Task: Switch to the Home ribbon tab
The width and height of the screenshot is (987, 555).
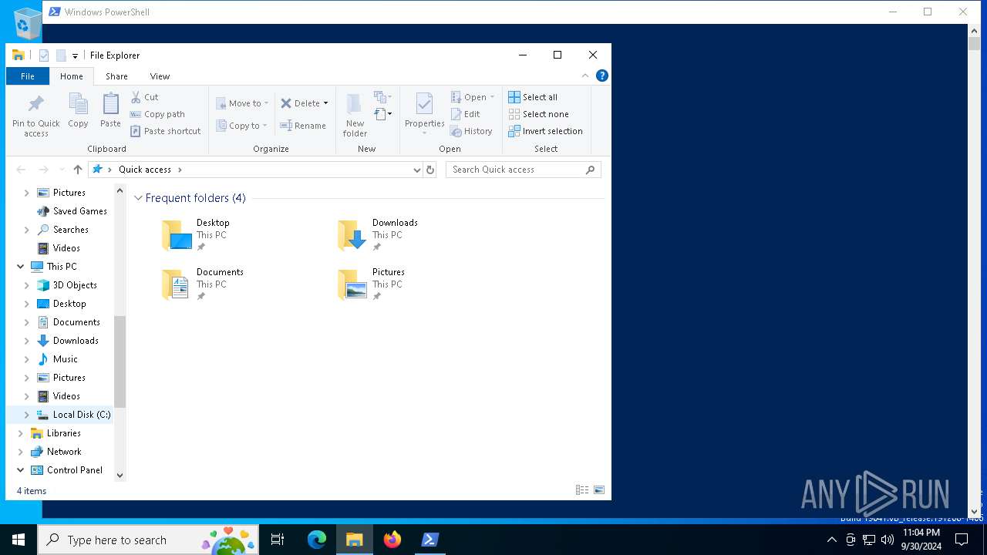Action: tap(72, 76)
